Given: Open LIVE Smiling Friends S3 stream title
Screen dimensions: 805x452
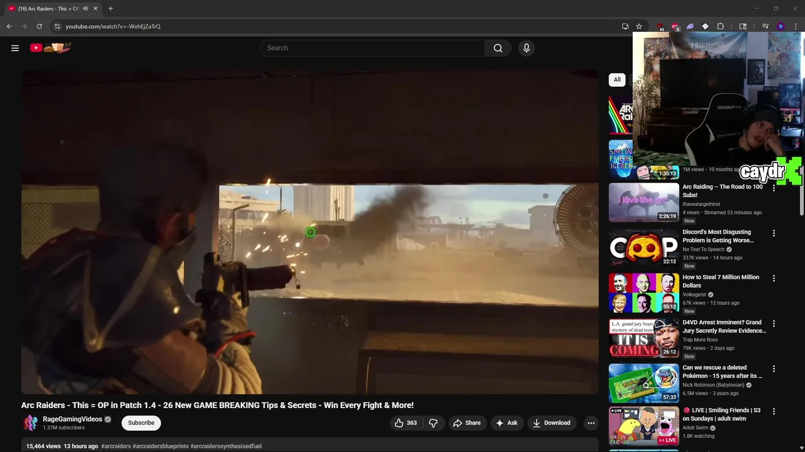Looking at the screenshot, I should pos(722,414).
